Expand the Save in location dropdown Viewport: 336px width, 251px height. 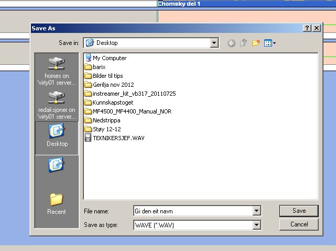coord(214,43)
